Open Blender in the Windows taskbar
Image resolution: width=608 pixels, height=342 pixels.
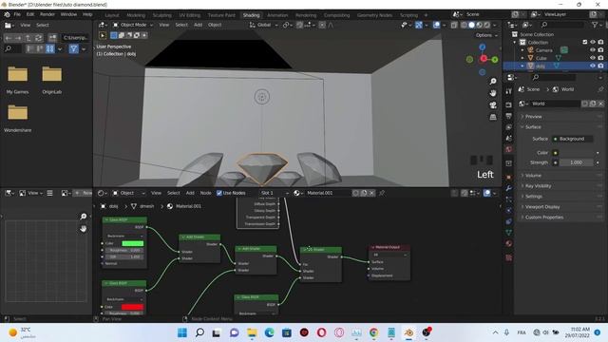click(x=408, y=332)
